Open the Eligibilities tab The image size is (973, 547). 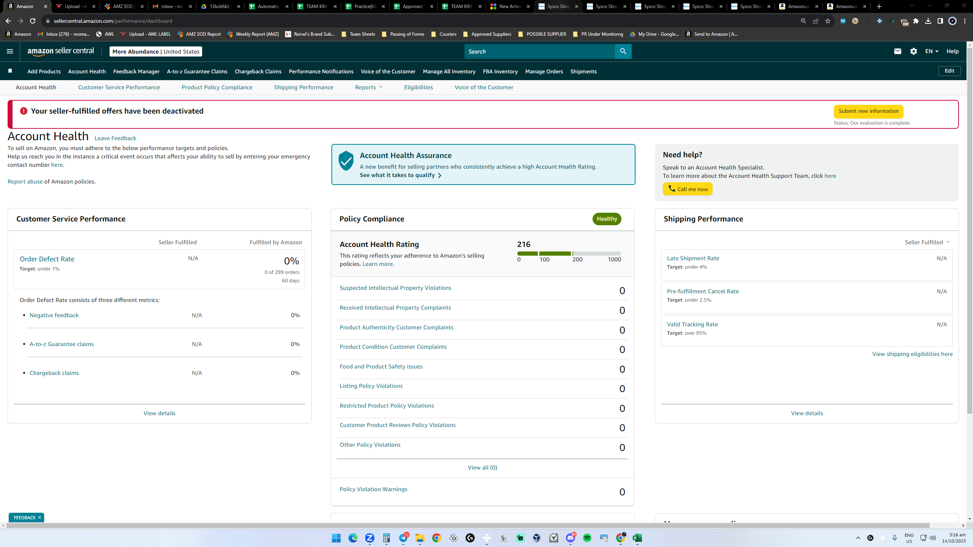[x=418, y=87]
